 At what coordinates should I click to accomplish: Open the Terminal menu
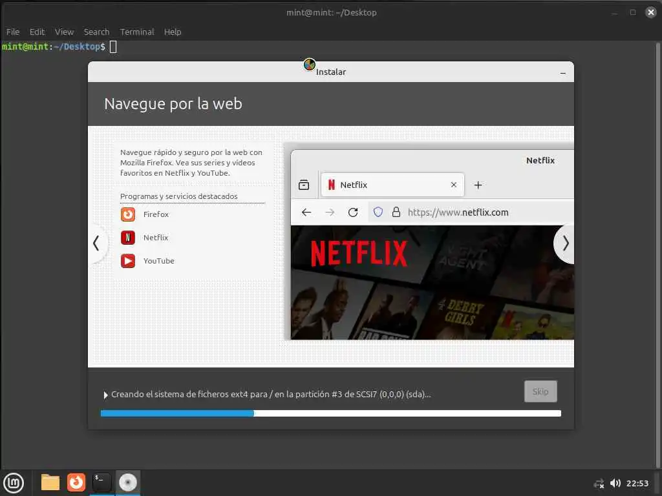point(137,32)
